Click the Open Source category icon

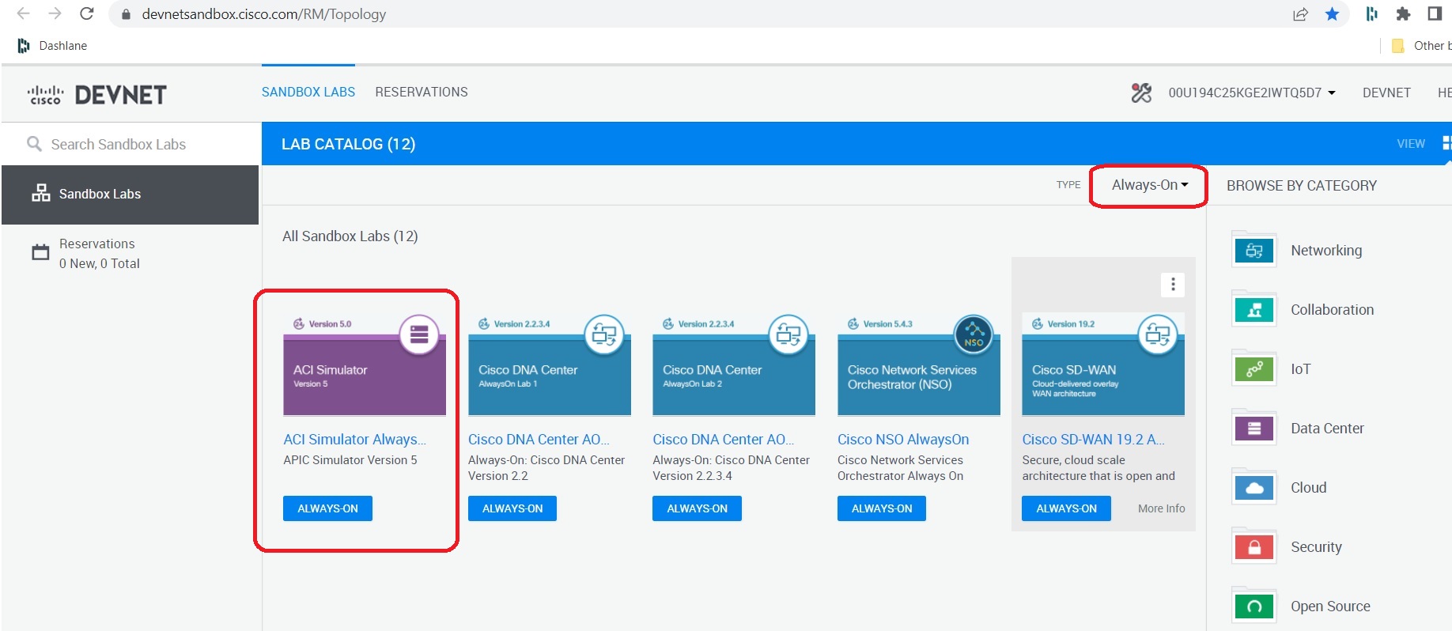pos(1254,606)
